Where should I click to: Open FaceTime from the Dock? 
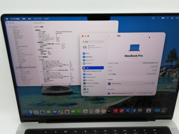73,112
